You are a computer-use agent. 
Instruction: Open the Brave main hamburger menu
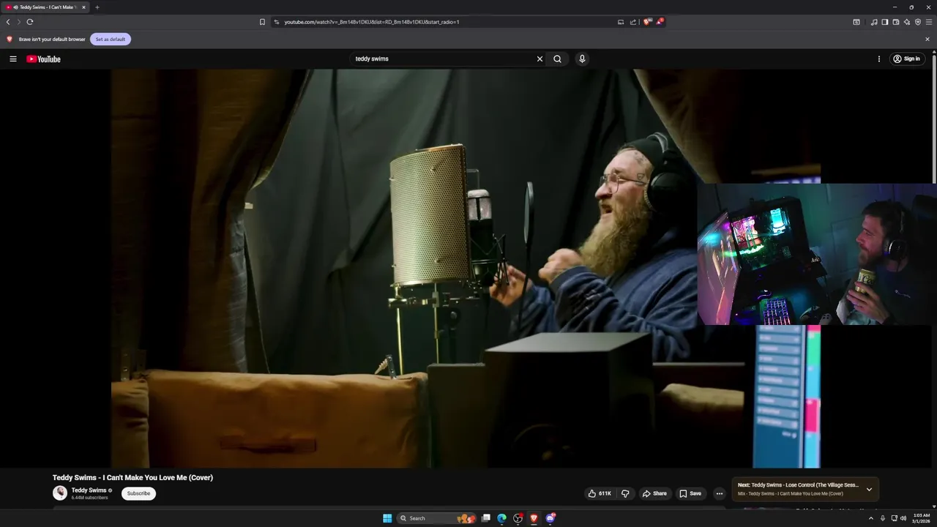tap(929, 22)
